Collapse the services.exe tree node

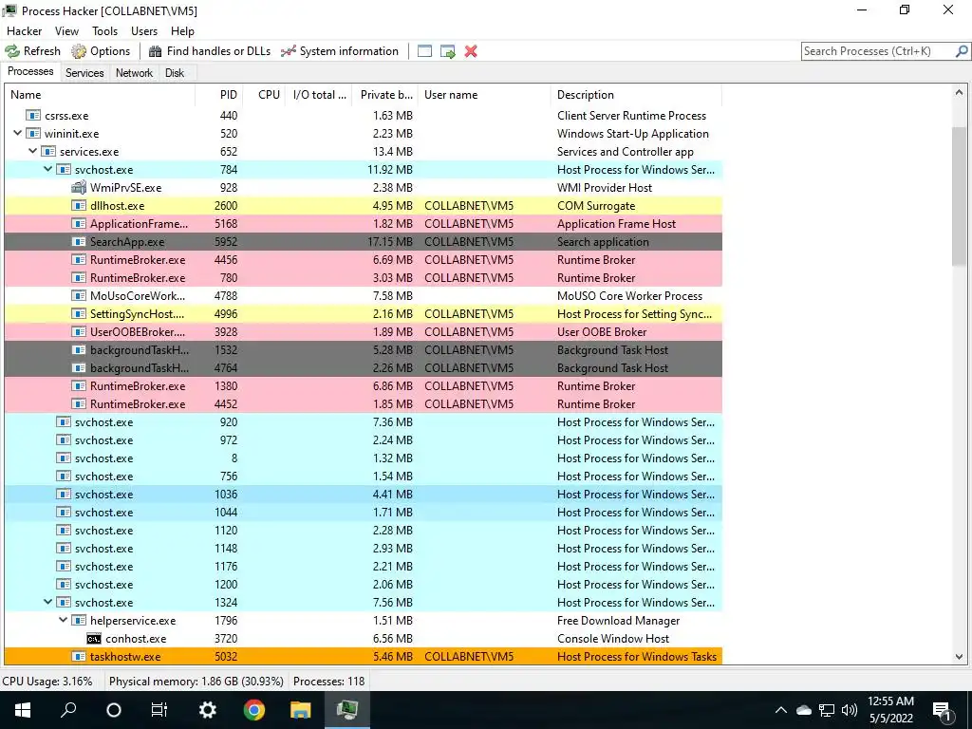tap(33, 151)
